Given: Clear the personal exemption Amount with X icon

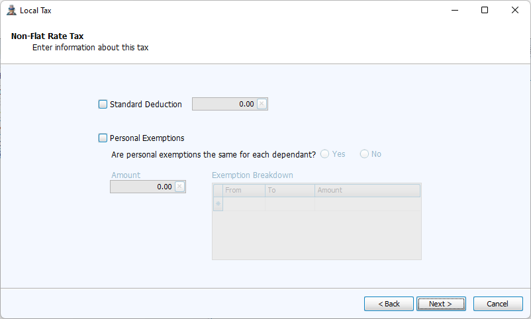Looking at the screenshot, I should coord(179,187).
